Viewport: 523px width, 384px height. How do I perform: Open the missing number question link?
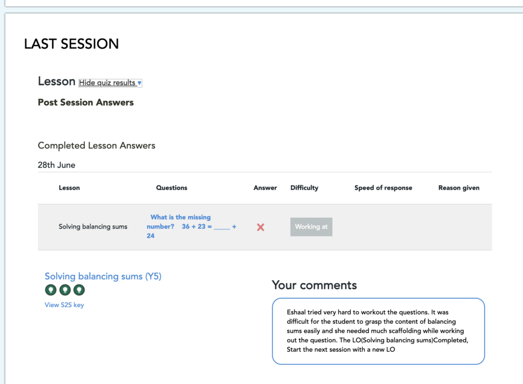coord(192,226)
